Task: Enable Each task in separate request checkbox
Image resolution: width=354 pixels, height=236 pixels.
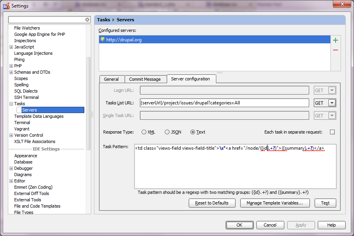Action: point(332,132)
